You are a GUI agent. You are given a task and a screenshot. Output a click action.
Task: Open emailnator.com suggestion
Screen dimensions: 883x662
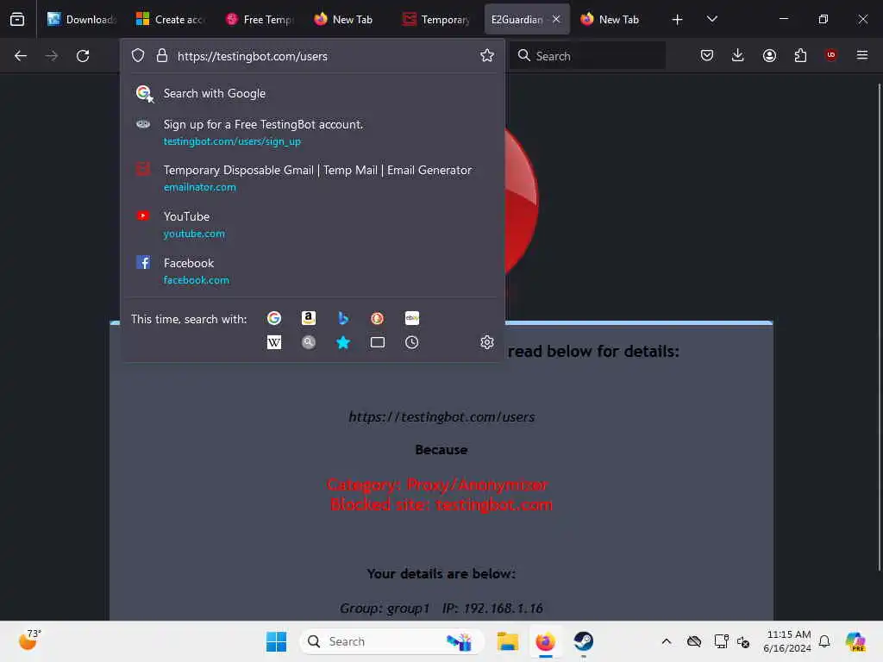[312, 178]
